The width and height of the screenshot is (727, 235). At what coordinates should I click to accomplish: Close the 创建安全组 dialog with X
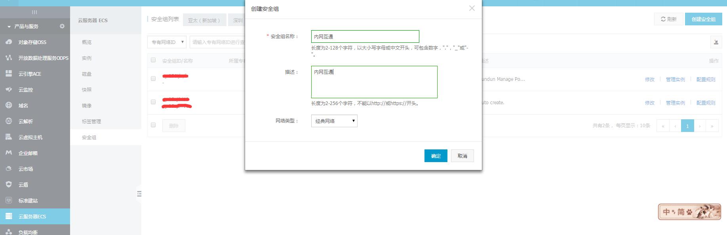(472, 8)
